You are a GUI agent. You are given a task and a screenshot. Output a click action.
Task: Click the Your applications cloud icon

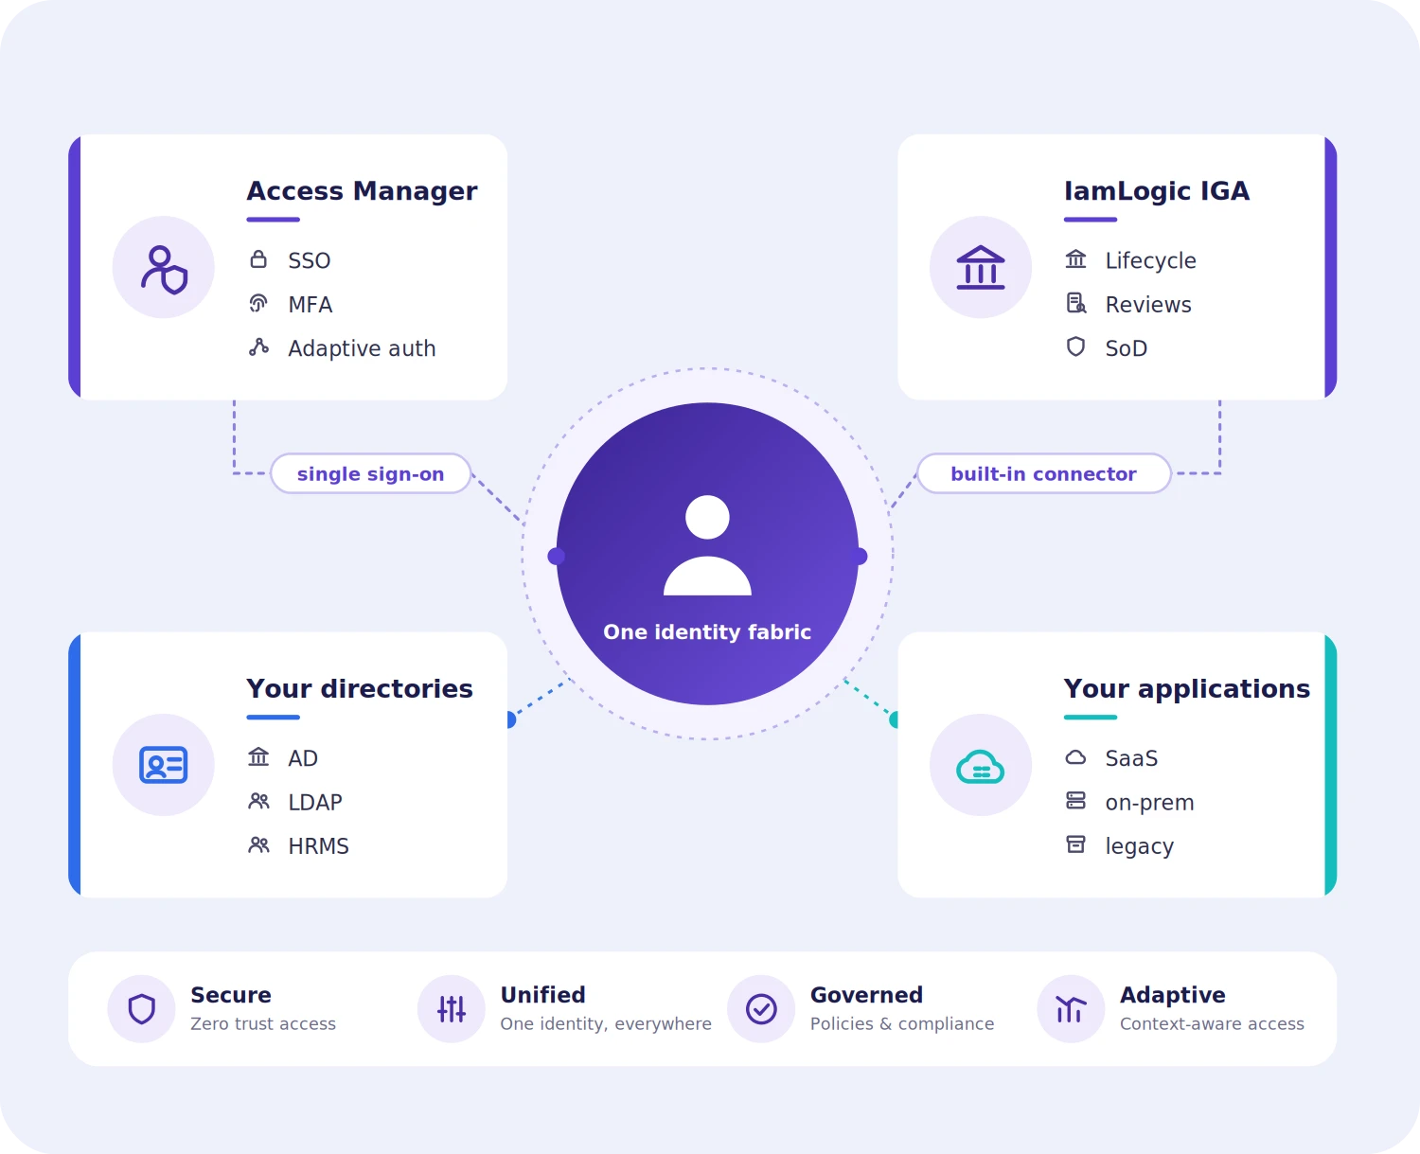click(x=981, y=766)
